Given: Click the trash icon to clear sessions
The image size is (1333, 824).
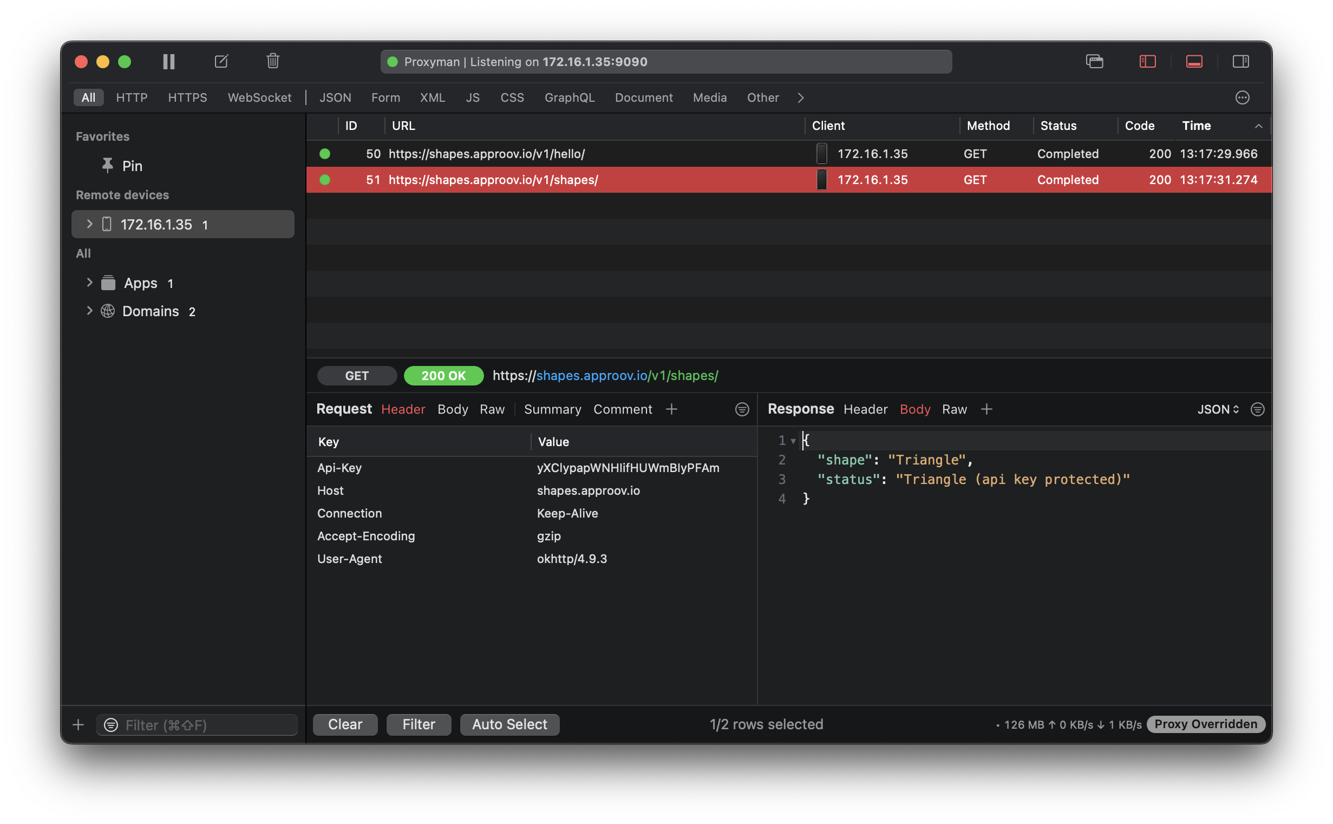Looking at the screenshot, I should (273, 61).
